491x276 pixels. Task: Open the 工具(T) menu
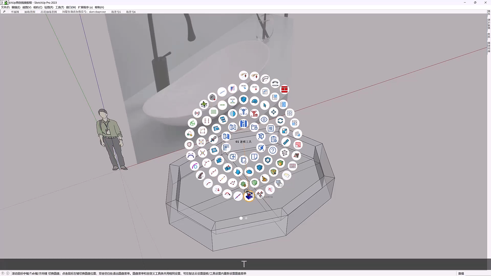tap(60, 7)
